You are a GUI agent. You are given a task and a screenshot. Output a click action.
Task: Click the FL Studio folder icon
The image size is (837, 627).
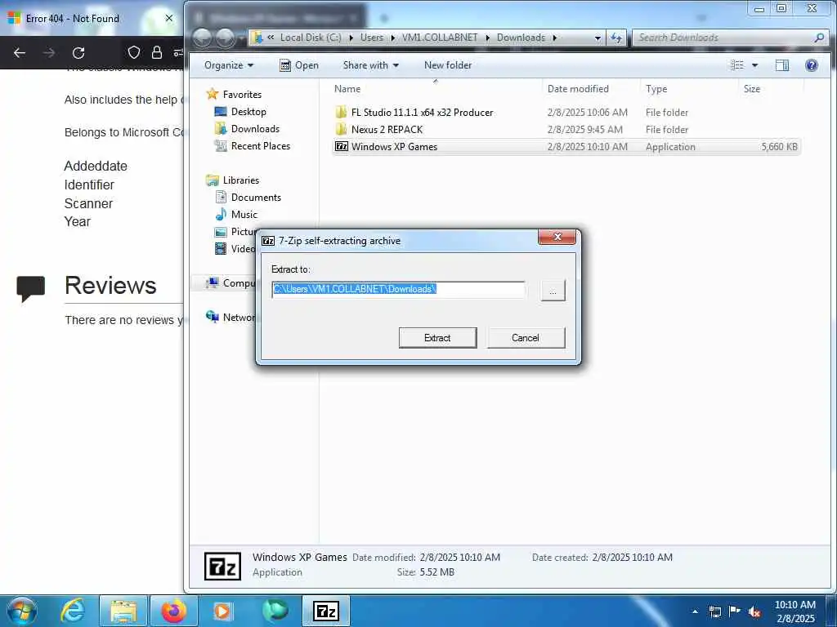pos(342,113)
